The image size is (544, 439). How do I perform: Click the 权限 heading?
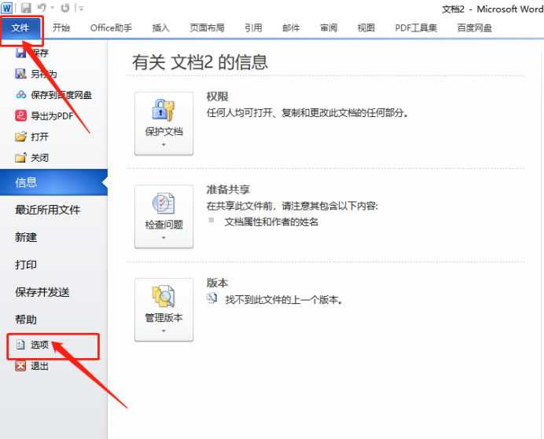(x=217, y=97)
